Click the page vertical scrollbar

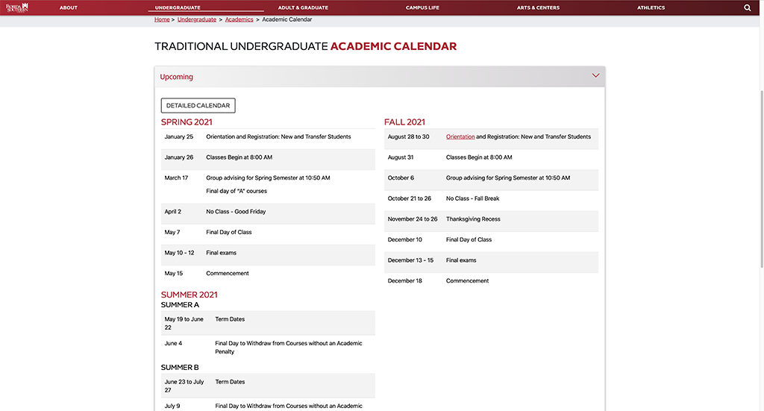(x=761, y=178)
